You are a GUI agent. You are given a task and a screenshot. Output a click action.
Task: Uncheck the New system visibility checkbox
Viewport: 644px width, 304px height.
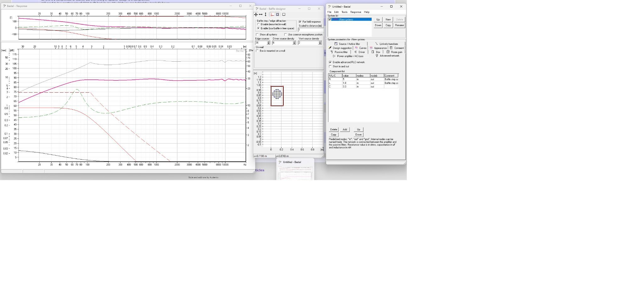click(x=330, y=19)
